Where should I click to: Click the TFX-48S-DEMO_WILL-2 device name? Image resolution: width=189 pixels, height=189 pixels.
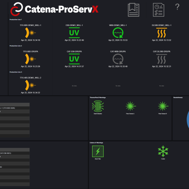click(x=30, y=78)
